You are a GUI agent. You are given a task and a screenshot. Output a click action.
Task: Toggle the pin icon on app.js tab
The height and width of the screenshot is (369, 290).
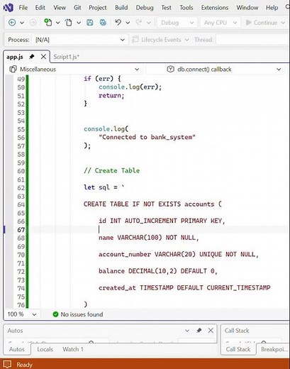coord(32,57)
